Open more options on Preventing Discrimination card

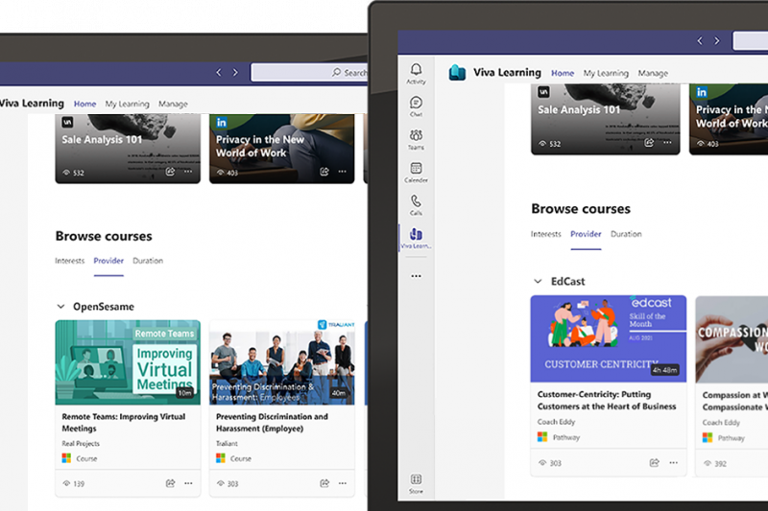[343, 483]
